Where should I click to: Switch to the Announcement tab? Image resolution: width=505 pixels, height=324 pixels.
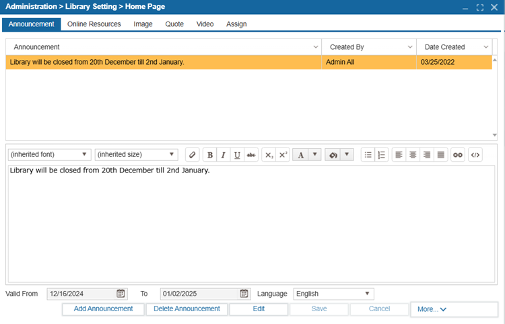click(x=32, y=24)
